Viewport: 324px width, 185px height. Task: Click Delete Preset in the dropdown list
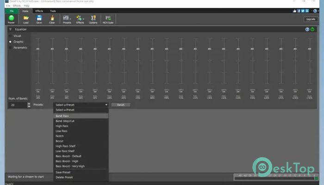[x=81, y=177]
